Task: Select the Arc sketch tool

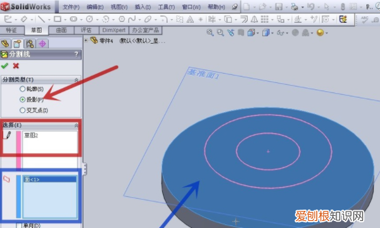Action: click(106, 19)
